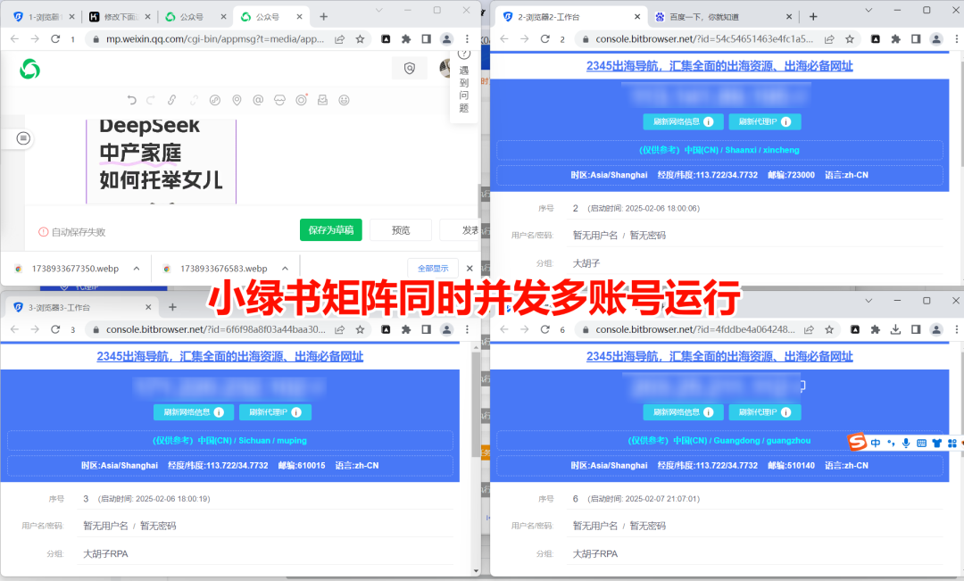The height and width of the screenshot is (581, 964).
Task: Click the store awning icon in editor toolbar
Action: coord(279,100)
